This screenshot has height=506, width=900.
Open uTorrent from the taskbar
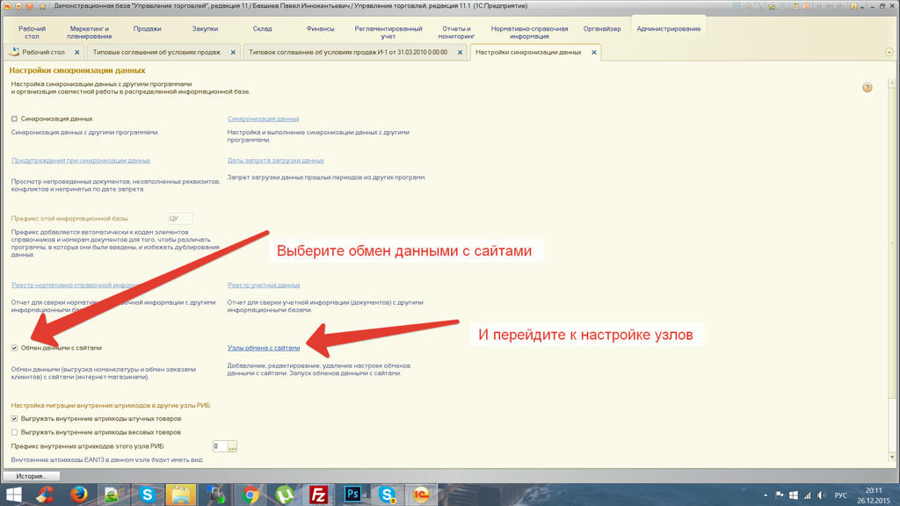285,495
